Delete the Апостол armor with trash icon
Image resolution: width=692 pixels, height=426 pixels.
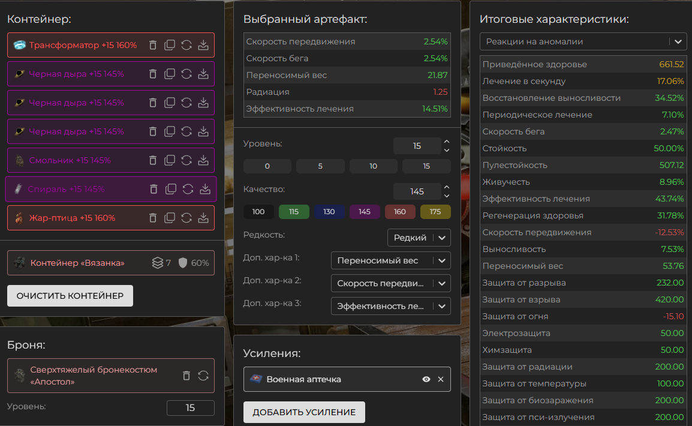tap(186, 376)
